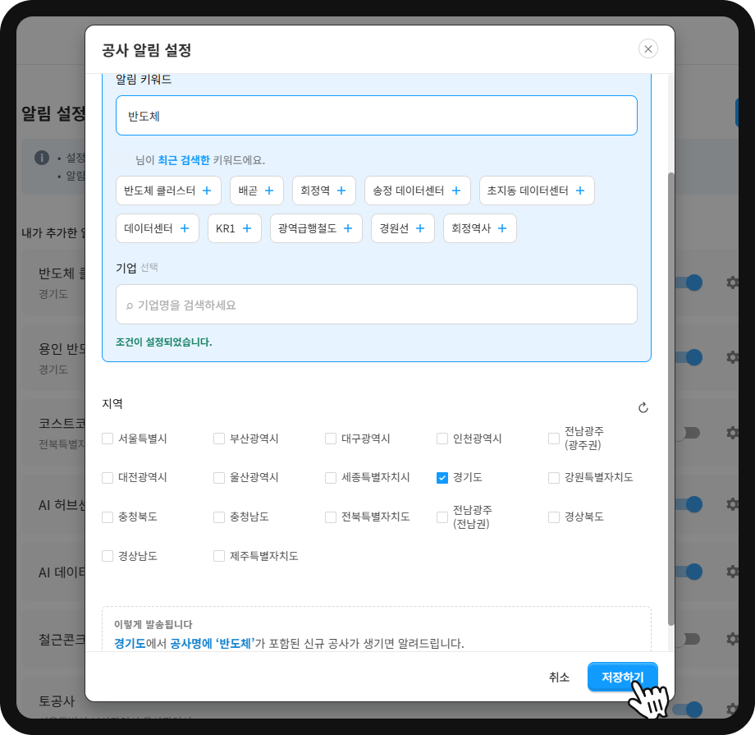The height and width of the screenshot is (735, 755).
Task: Uncheck the 경기도 region checkbox
Action: click(442, 478)
